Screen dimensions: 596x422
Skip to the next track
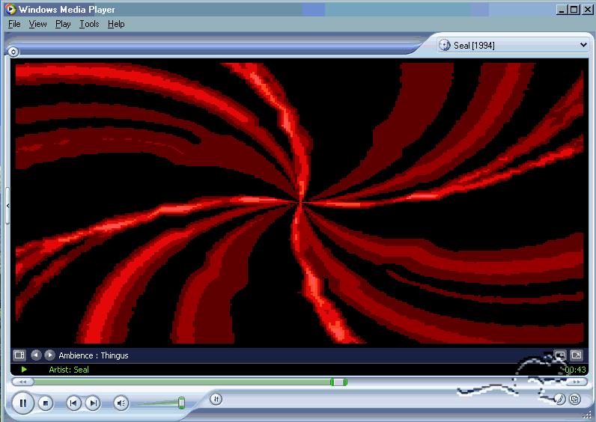coord(93,403)
